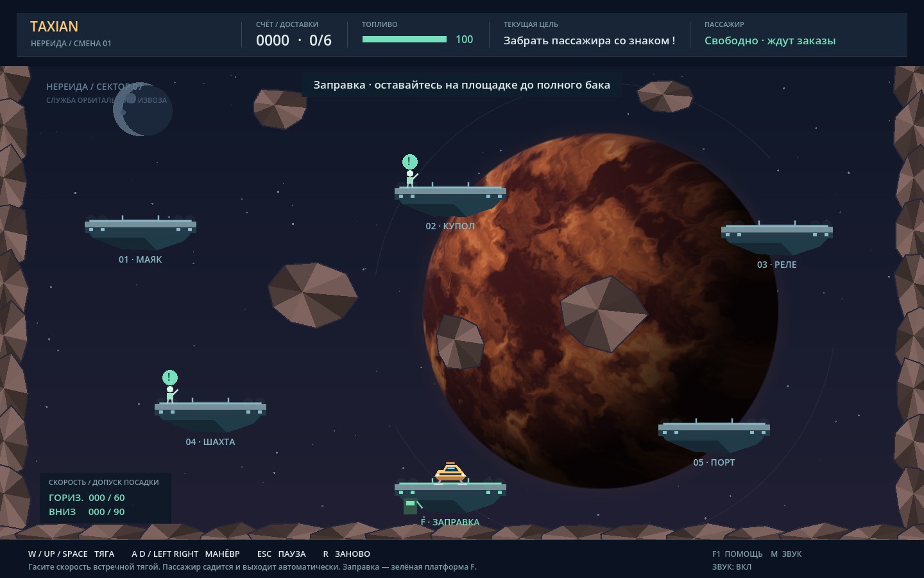Click the small asteroid on the planet's left edge
This screenshot has height=578, width=924.
point(460,342)
